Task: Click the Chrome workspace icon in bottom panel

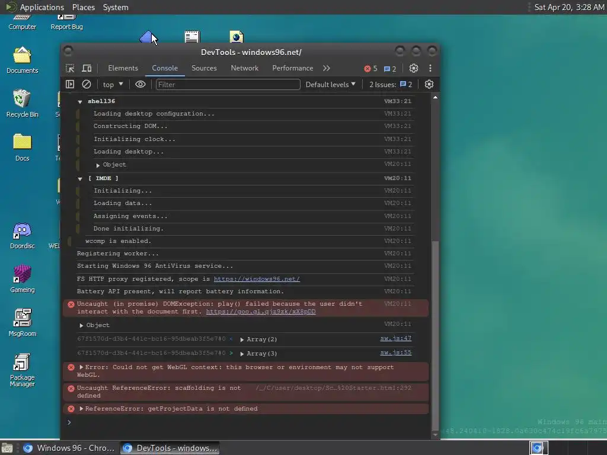Action: 538,448
